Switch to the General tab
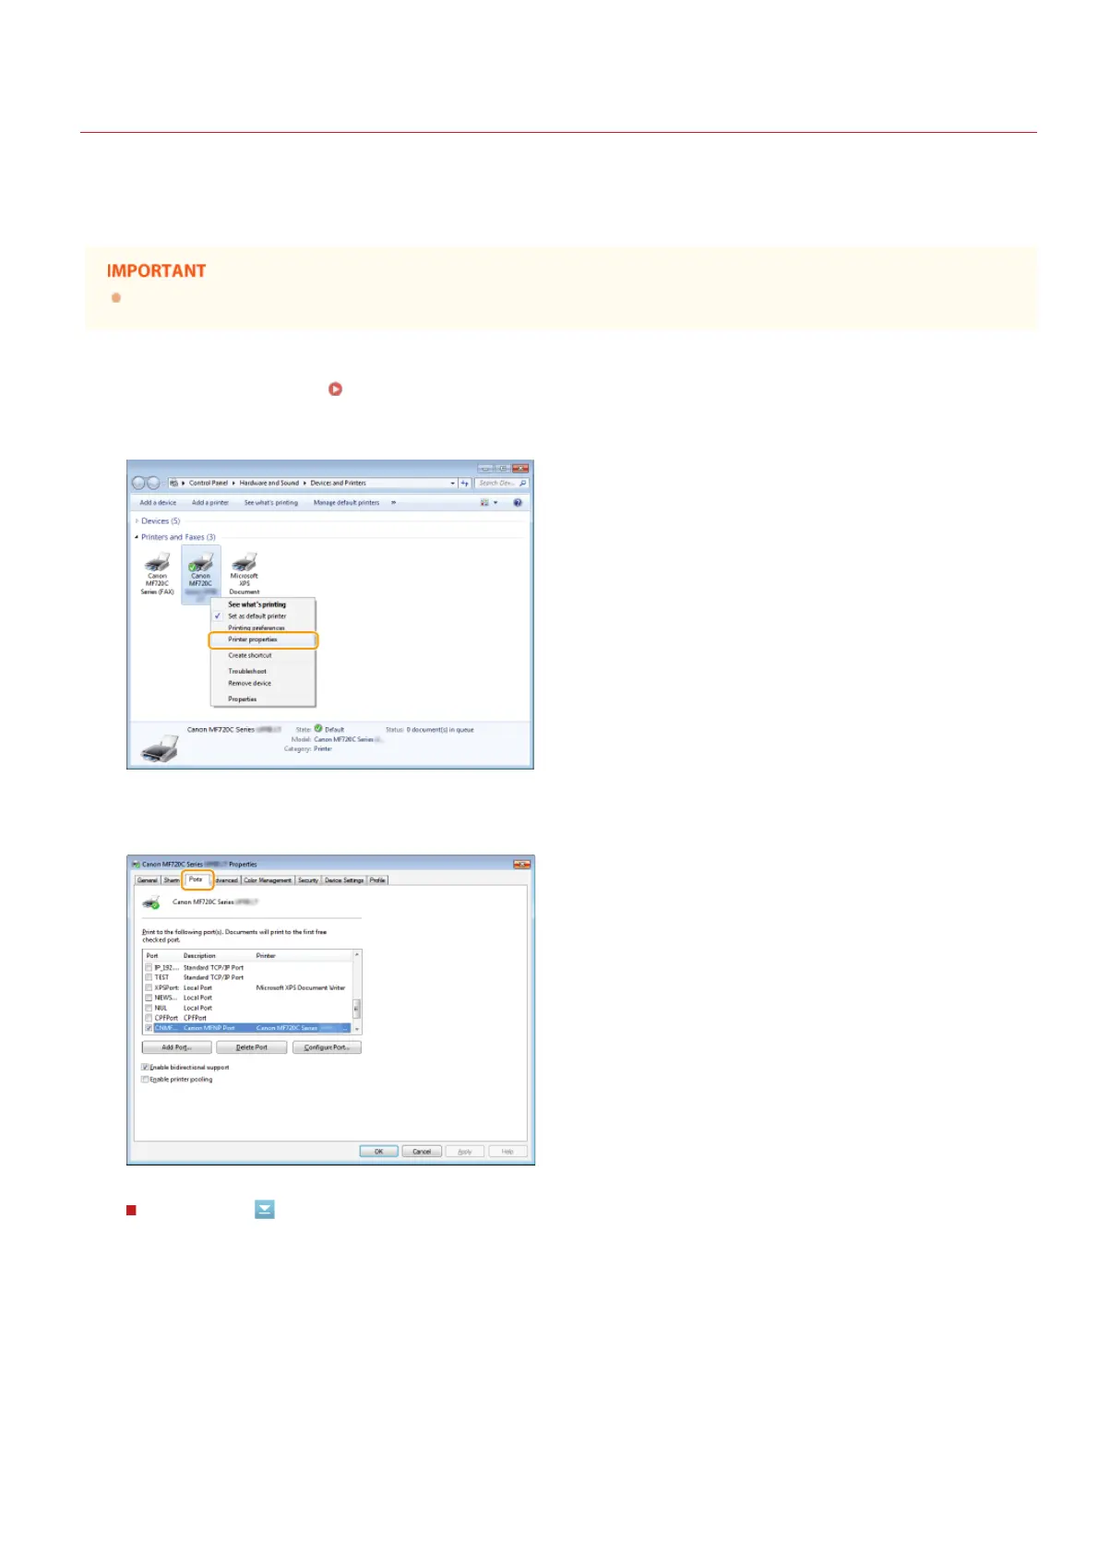1098x1554 pixels. 148,880
